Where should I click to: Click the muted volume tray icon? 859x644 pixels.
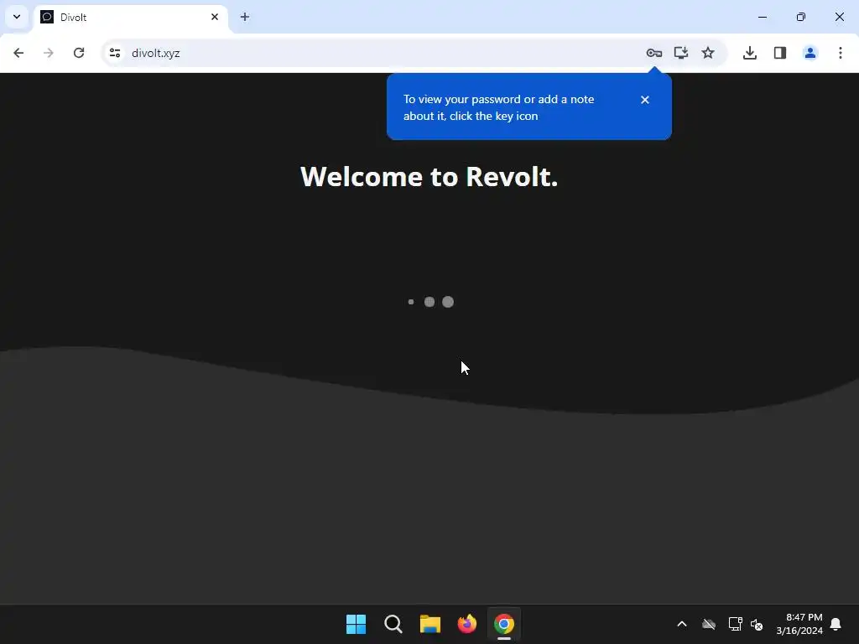(757, 624)
